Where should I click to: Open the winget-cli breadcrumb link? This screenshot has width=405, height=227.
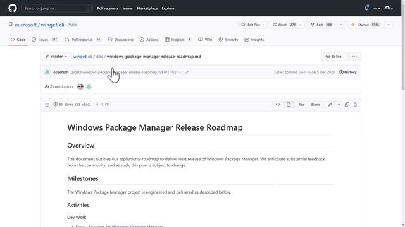point(82,57)
